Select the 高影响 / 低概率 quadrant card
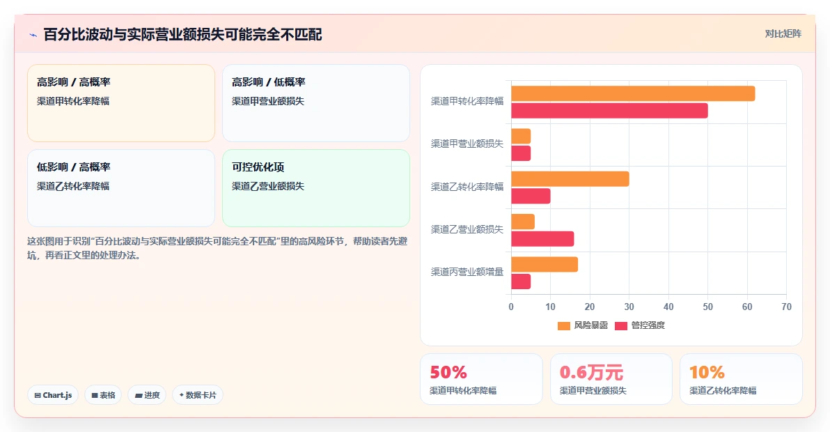The image size is (830, 432). [316, 103]
